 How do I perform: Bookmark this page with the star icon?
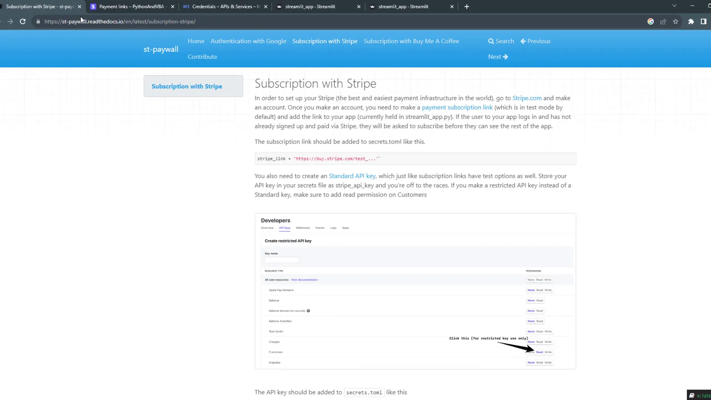click(675, 21)
